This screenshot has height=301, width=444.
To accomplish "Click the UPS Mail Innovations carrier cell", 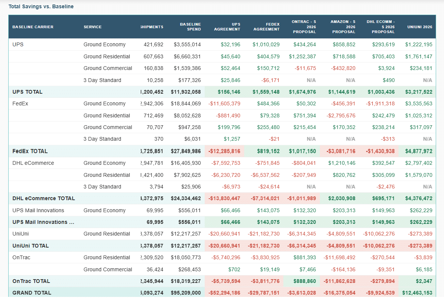I will [x=38, y=210].
